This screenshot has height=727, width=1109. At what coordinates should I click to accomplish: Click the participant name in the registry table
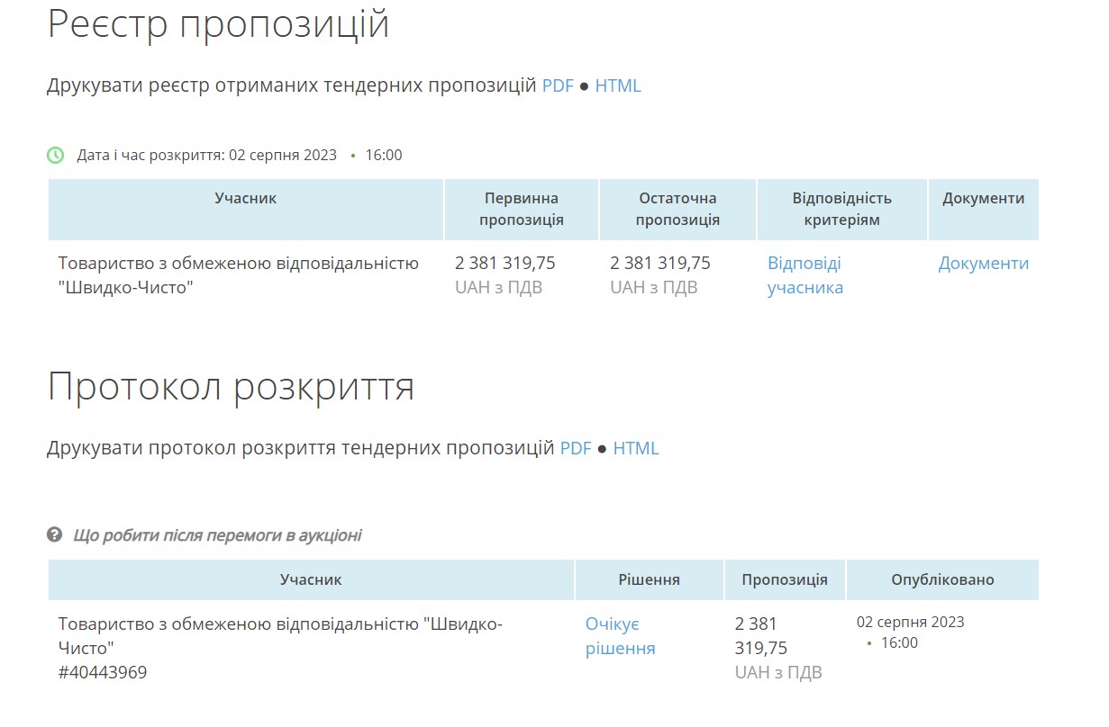tap(239, 275)
